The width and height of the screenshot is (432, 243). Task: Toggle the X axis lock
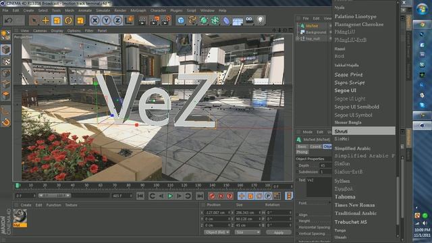(94, 20)
